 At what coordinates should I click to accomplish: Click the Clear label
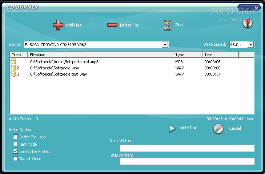coord(179,25)
